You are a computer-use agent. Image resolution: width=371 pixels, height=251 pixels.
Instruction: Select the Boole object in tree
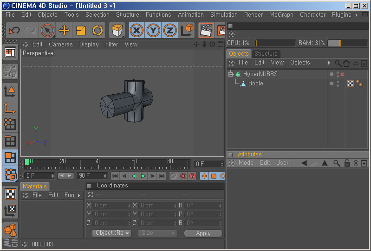click(x=255, y=84)
